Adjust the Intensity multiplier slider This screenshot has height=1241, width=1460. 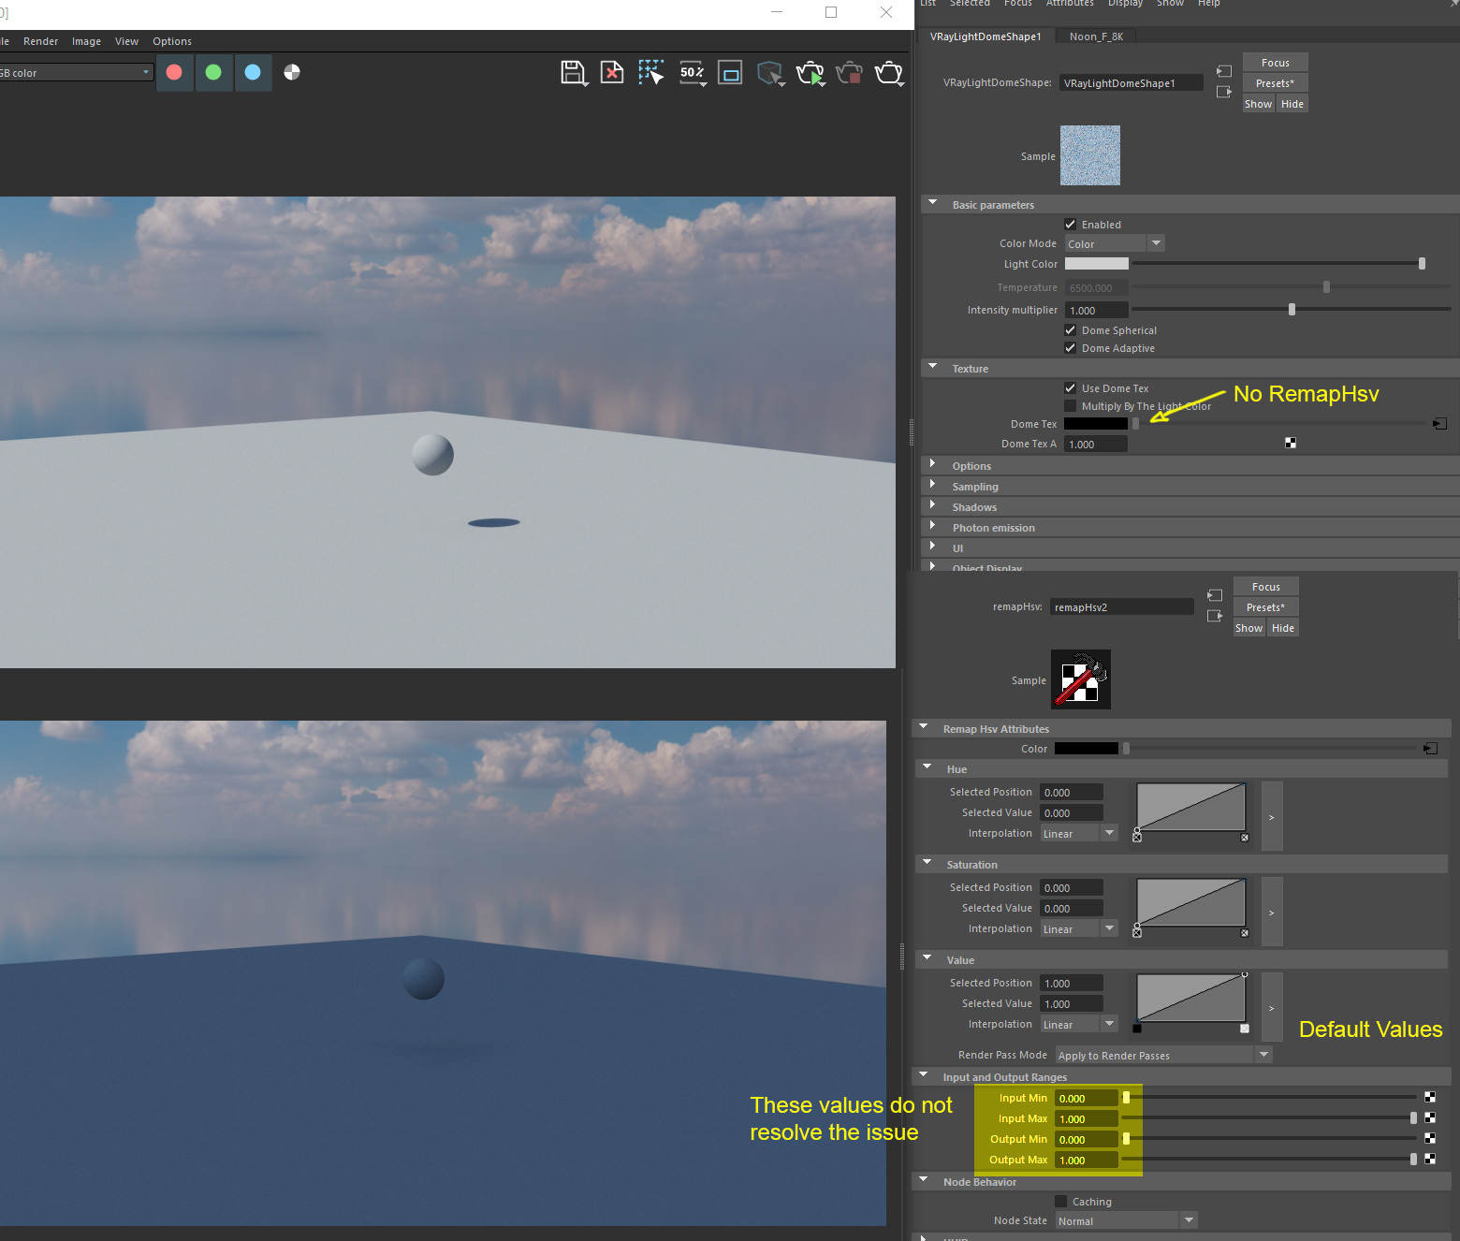[1292, 310]
